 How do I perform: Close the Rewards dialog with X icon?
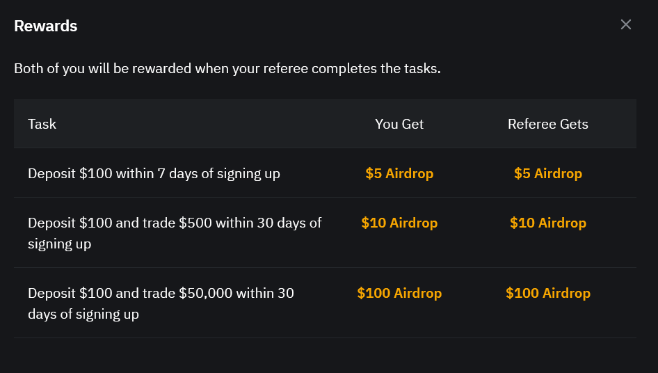pos(626,25)
